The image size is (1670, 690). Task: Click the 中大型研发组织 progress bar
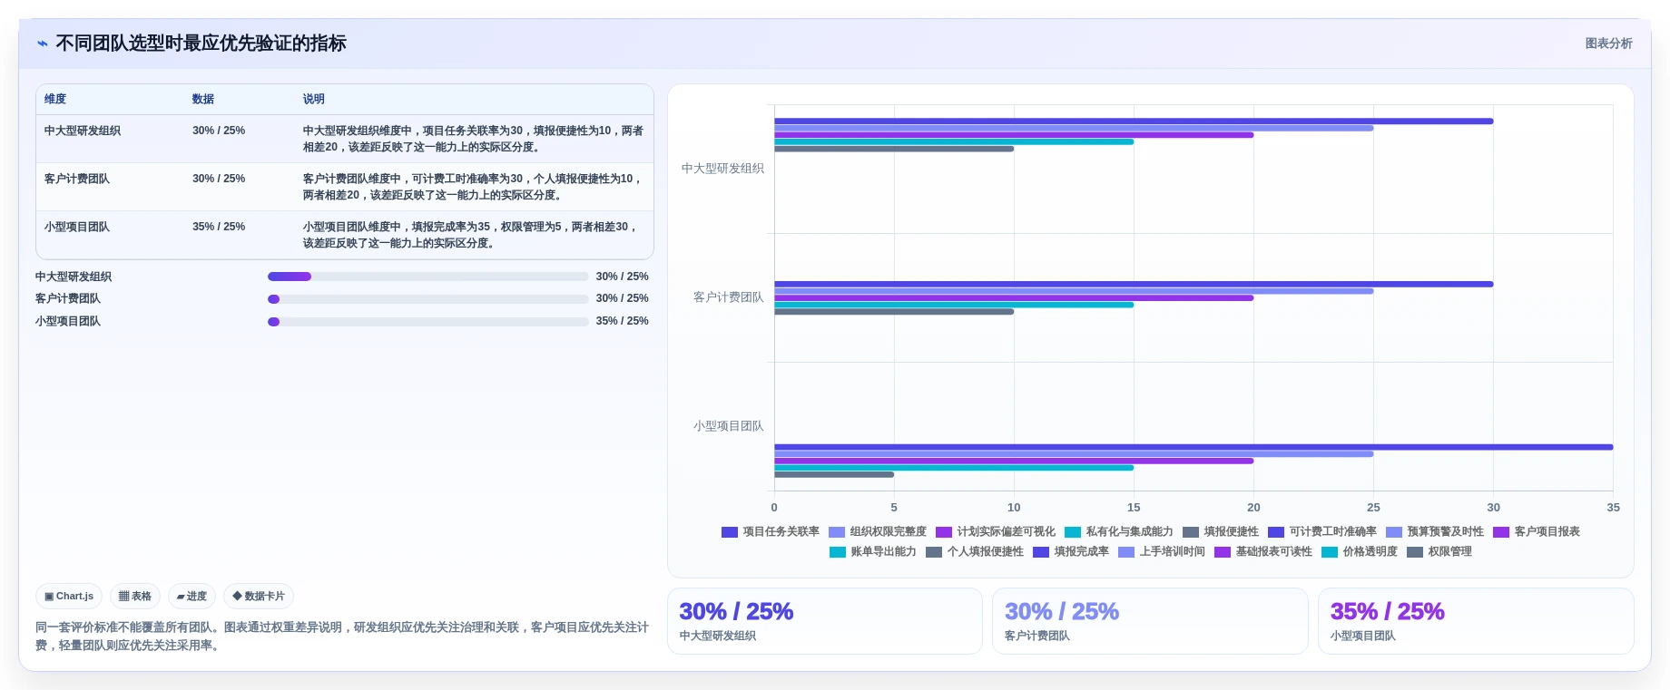click(428, 277)
